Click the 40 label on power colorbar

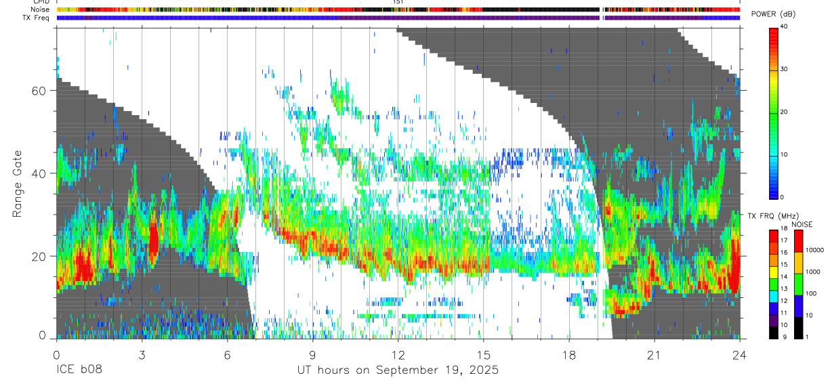[x=784, y=26]
